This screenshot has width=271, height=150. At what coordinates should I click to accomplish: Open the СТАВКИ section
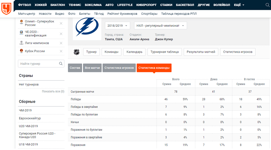pos(166,5)
